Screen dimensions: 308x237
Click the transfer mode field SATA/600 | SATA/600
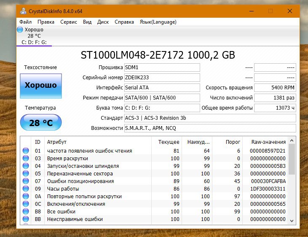point(162,98)
